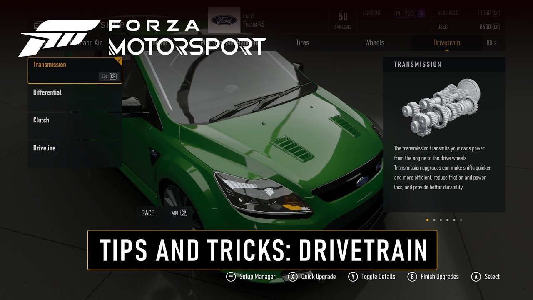533x300 pixels.
Task: Open the Clutch upgrade category
Action: point(75,125)
